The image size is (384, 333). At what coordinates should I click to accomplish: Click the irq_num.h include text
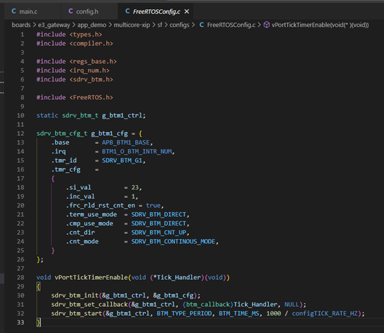click(89, 70)
